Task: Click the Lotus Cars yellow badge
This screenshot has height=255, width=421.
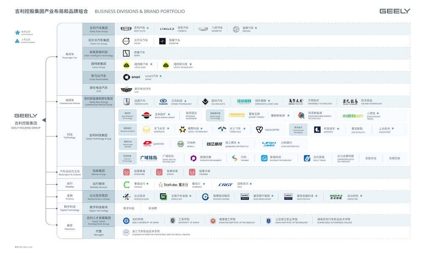Action: [126, 65]
